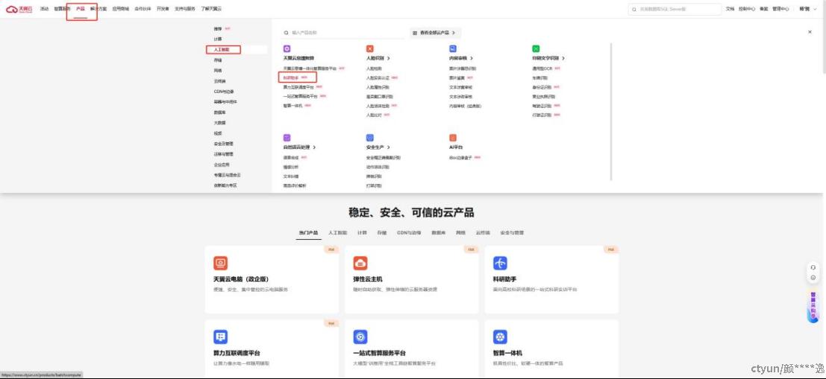
Task: Switch to 安全与管理 tab below headline
Action: point(512,232)
